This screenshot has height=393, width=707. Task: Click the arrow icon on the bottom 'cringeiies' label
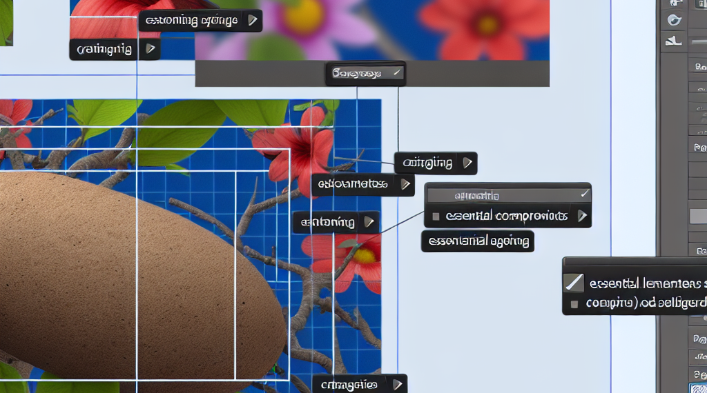[x=398, y=383]
